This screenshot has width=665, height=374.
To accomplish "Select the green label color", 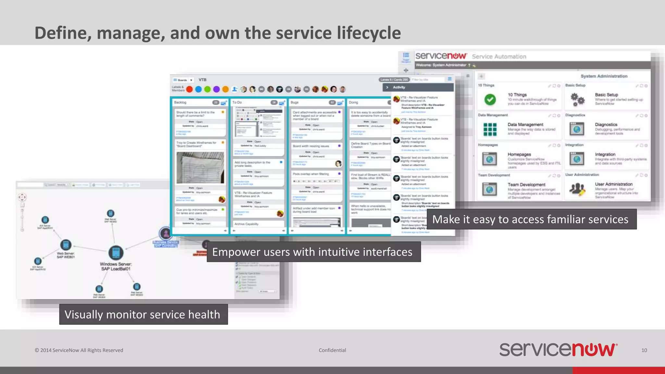I will [207, 89].
